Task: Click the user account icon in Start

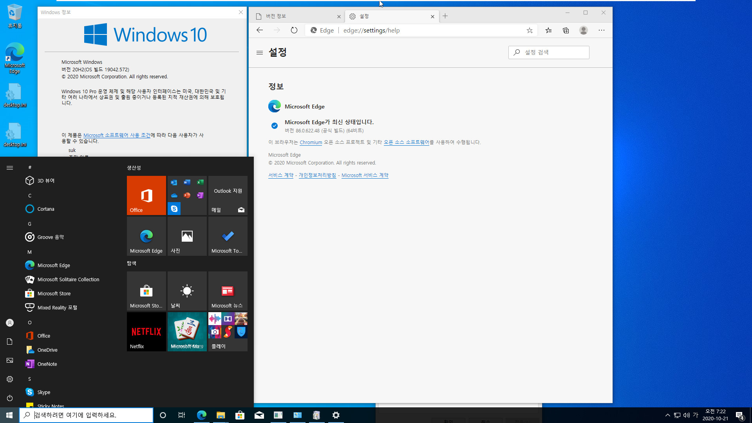Action: coord(10,323)
